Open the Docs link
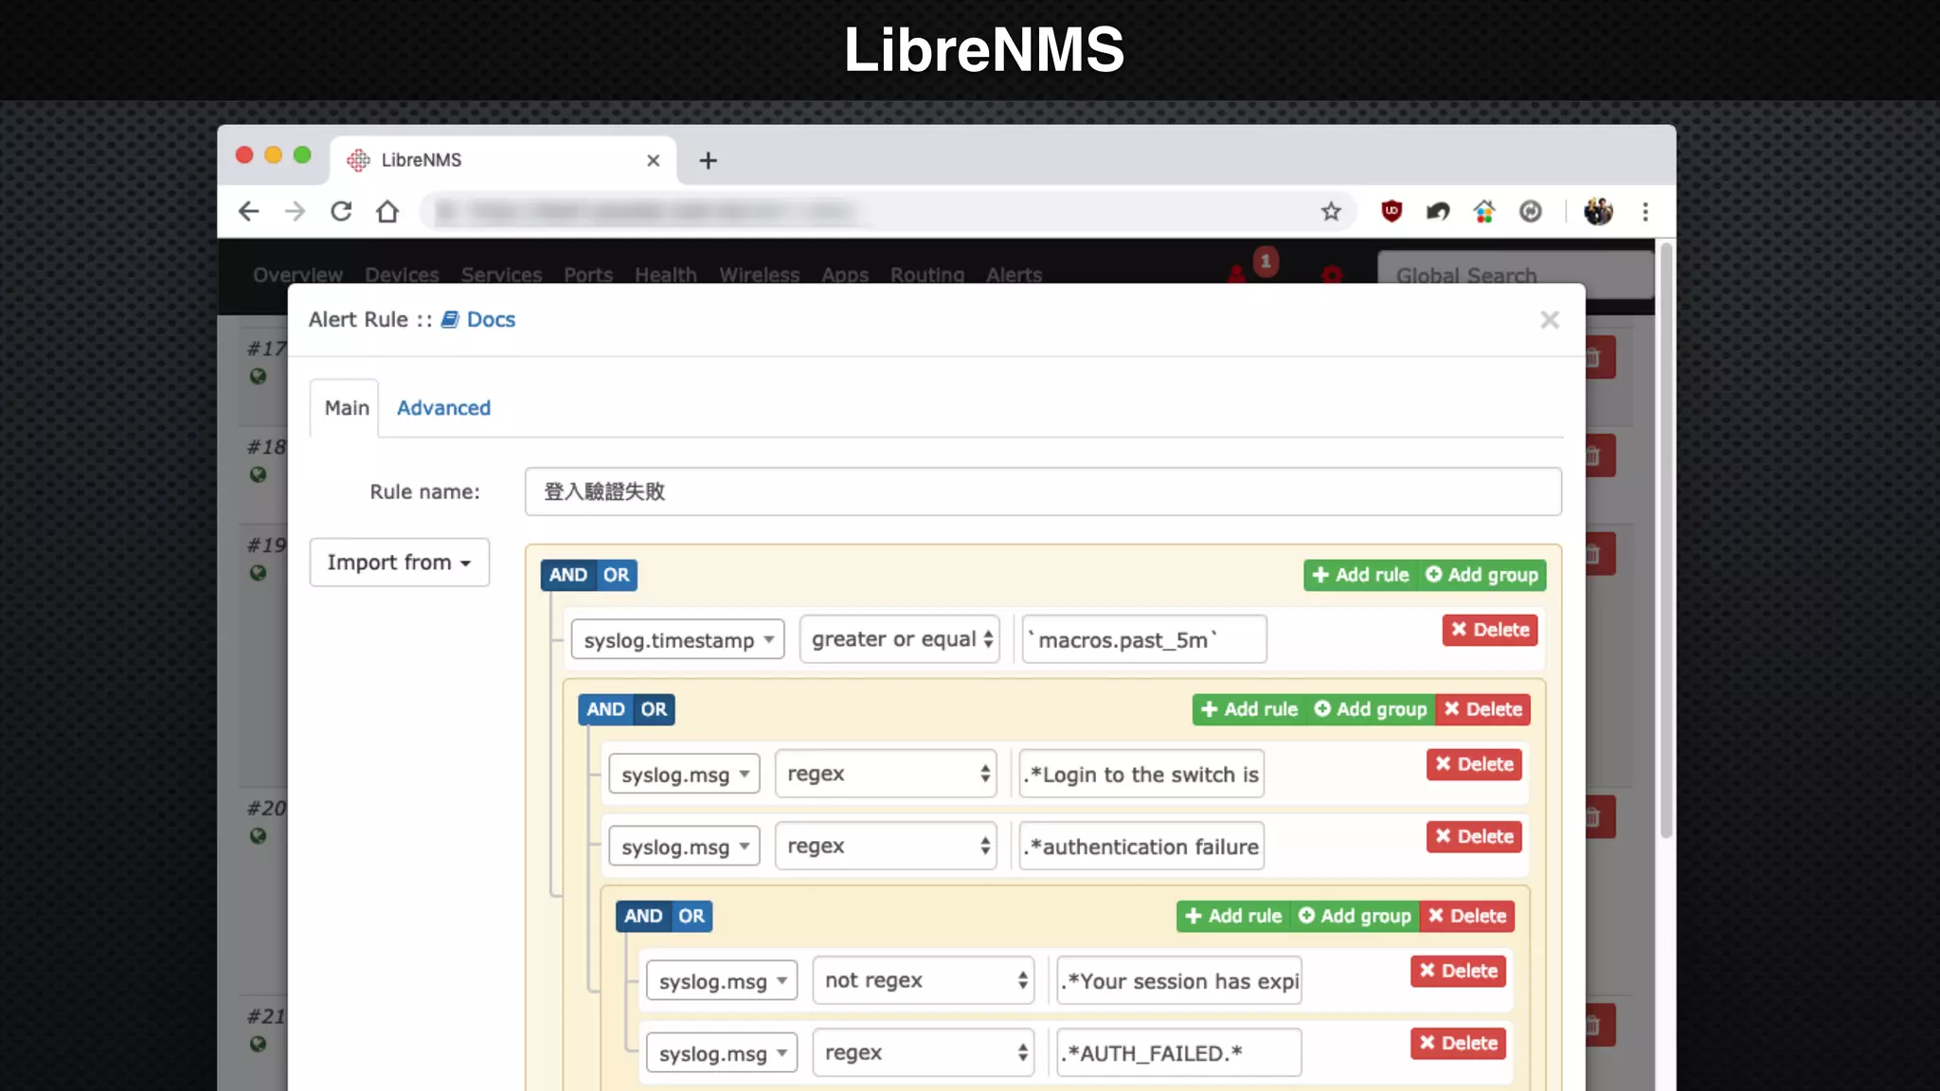The image size is (1940, 1091). [x=478, y=319]
